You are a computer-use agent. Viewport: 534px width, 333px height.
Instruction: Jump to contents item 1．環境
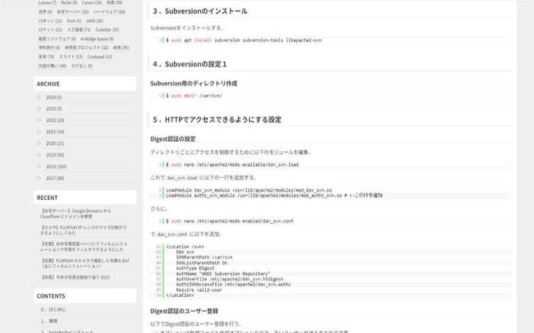[49, 321]
